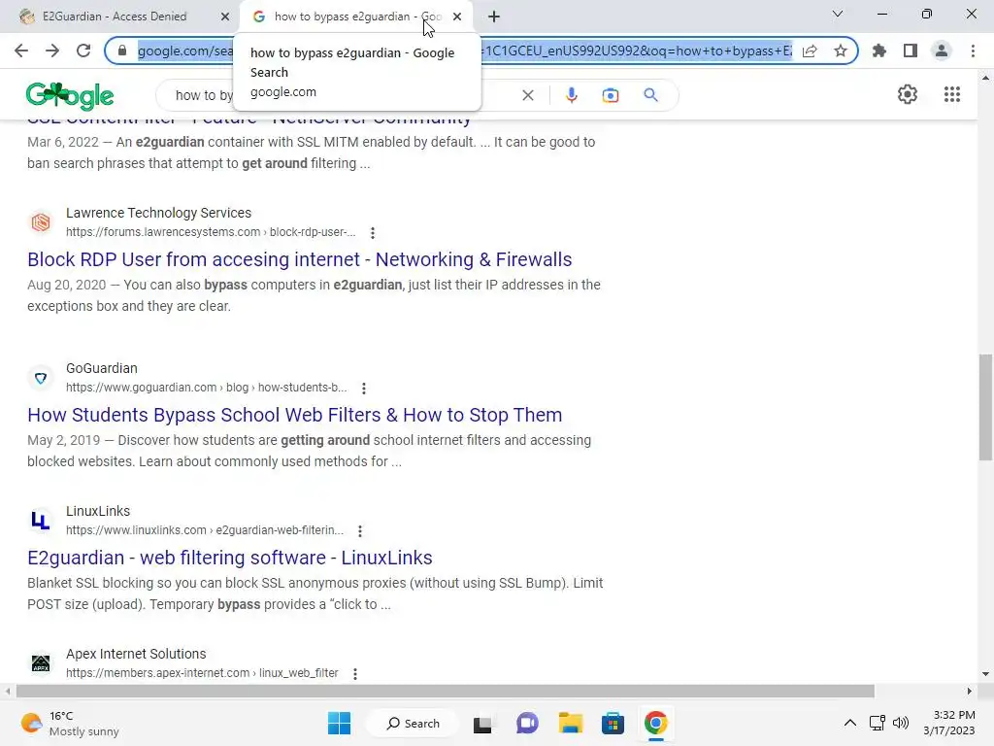Bookmark this page with the star icon

[841, 51]
